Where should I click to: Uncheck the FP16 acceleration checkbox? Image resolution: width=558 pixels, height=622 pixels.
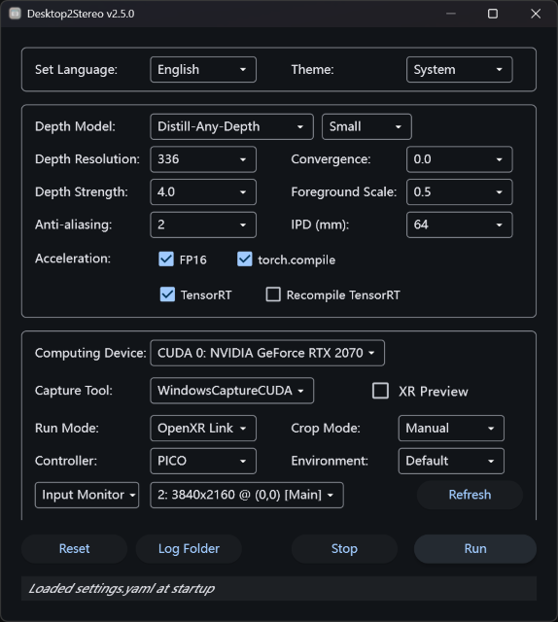[x=166, y=259]
